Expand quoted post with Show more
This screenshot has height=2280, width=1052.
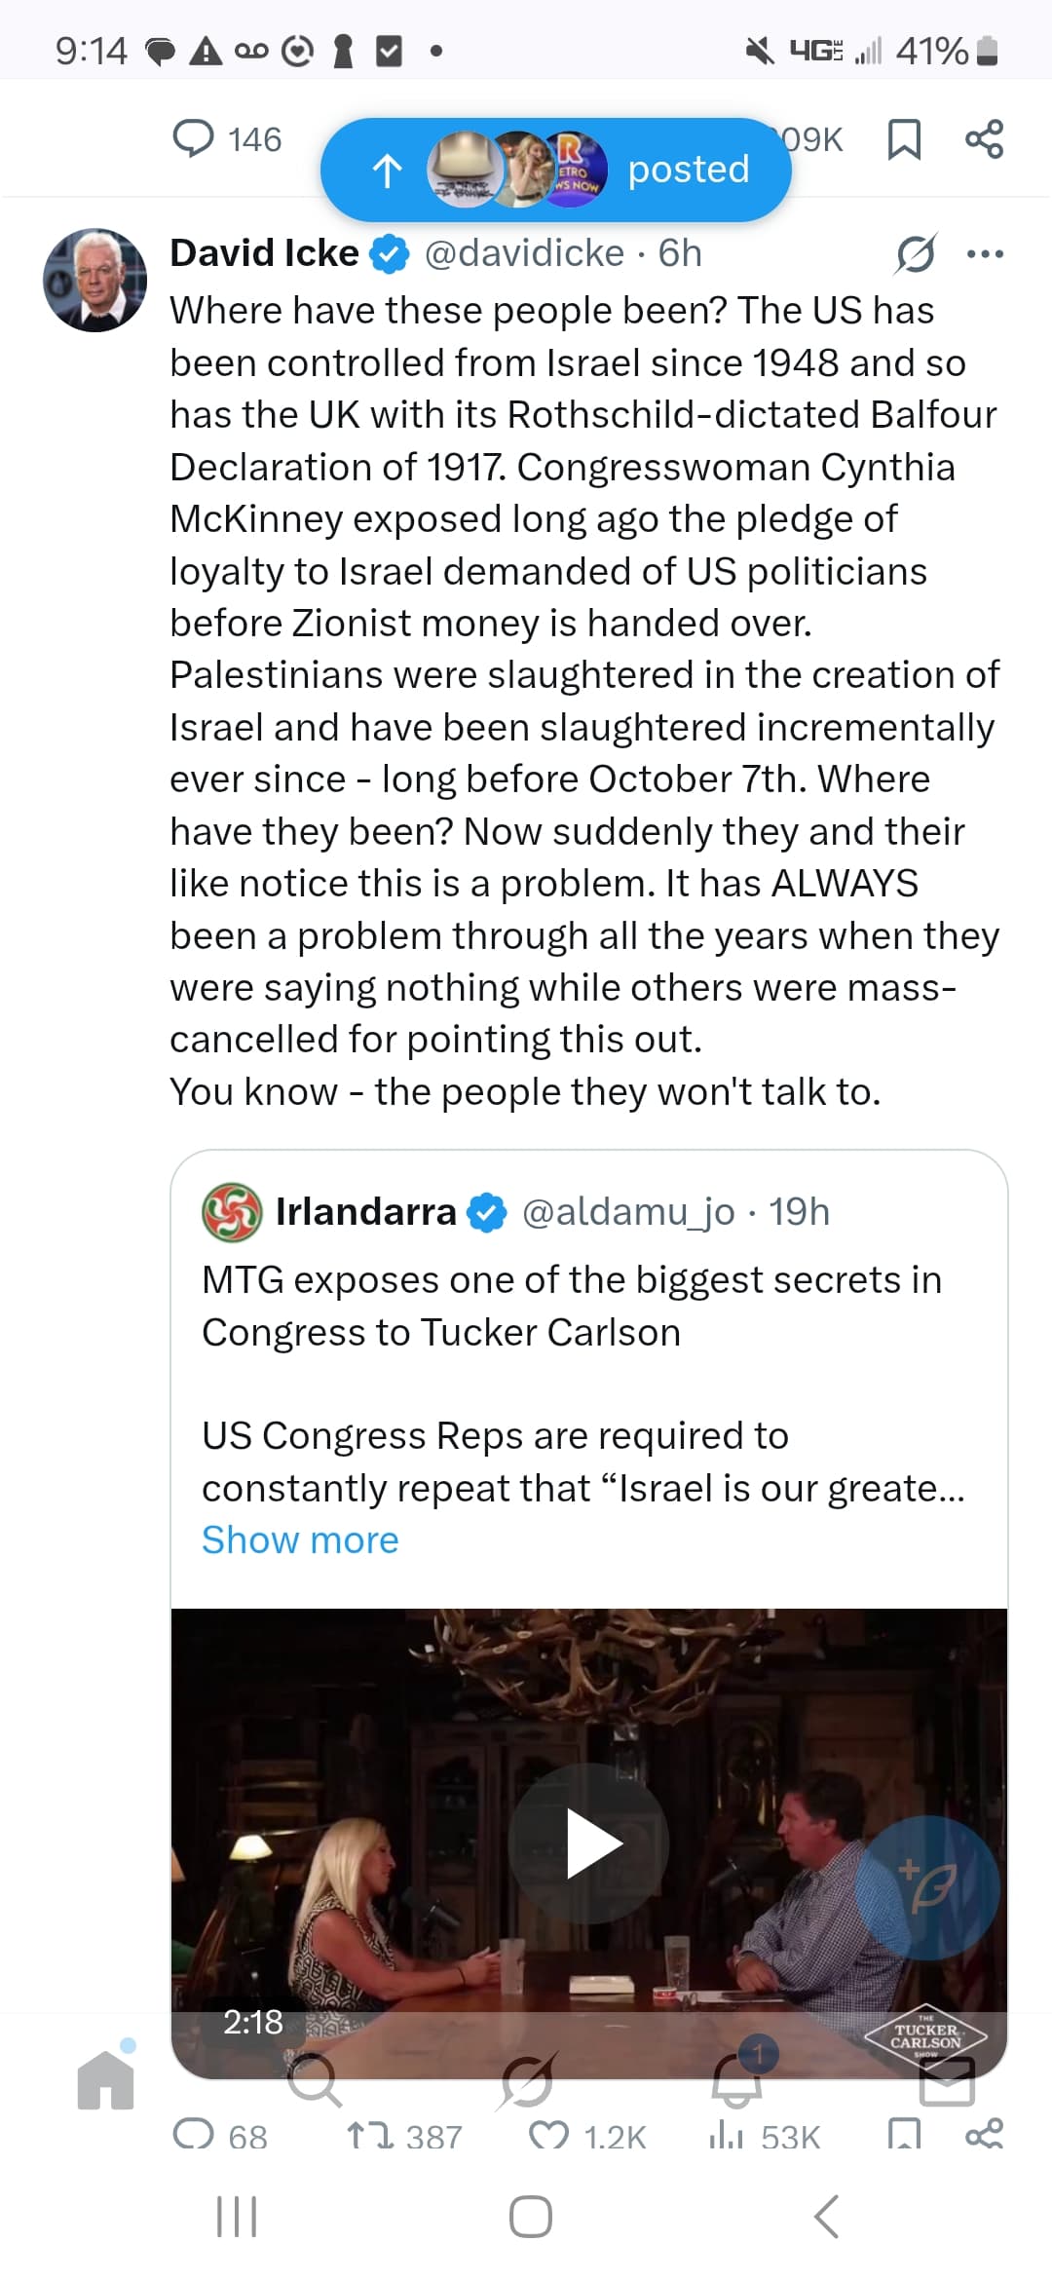point(300,1539)
